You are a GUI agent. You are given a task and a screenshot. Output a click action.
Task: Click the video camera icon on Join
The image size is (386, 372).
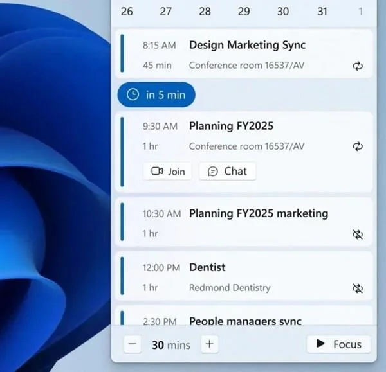tap(157, 171)
